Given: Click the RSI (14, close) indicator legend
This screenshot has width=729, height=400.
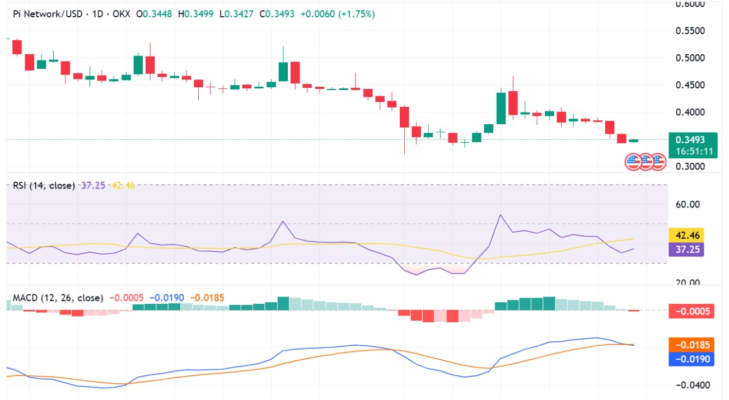Looking at the screenshot, I should 44,185.
